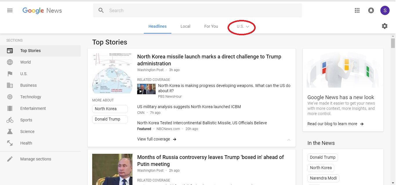
Task: Select World section label
Action: coord(26,62)
